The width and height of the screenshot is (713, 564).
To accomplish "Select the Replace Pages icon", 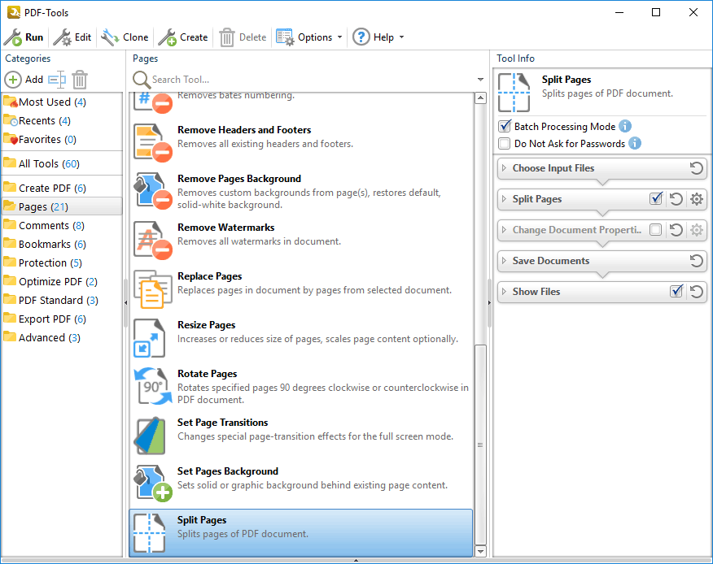I will (x=153, y=289).
